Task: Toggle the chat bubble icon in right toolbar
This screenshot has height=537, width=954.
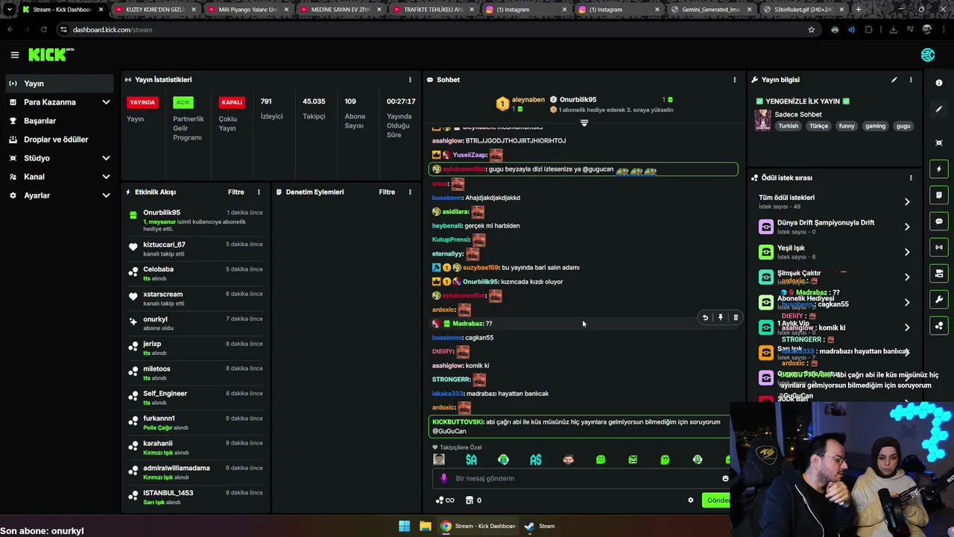Action: (x=939, y=222)
